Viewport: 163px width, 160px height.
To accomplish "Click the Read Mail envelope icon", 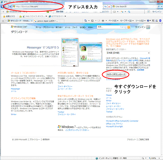I will 99,21.
